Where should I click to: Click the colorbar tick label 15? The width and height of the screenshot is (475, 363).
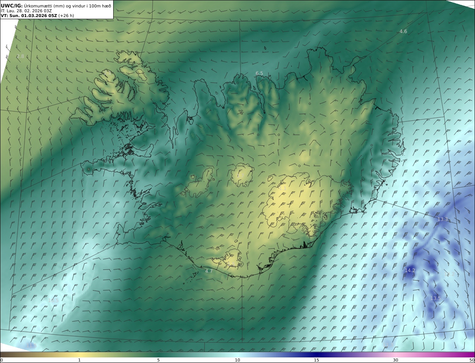point(317,360)
